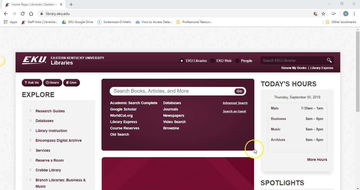Viewport: 360px width, 190px height.
Task: Expand the Crabbe Library chevron
Action: coord(31,170)
